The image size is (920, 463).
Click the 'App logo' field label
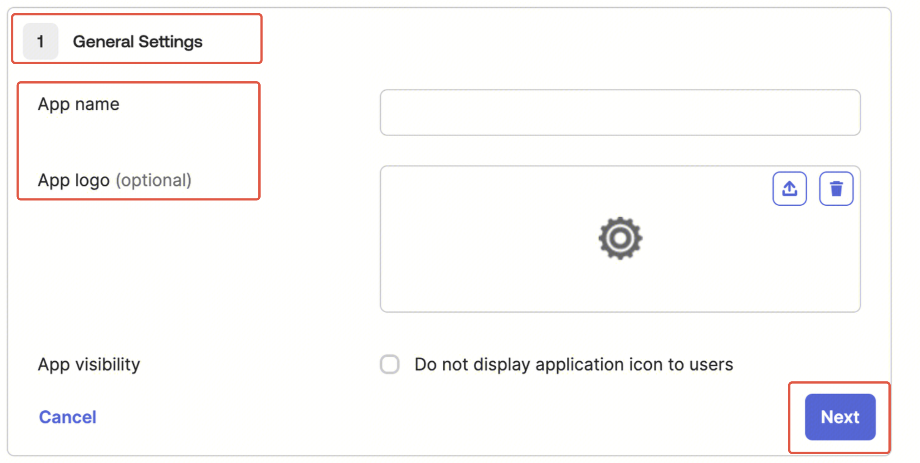[74, 180]
